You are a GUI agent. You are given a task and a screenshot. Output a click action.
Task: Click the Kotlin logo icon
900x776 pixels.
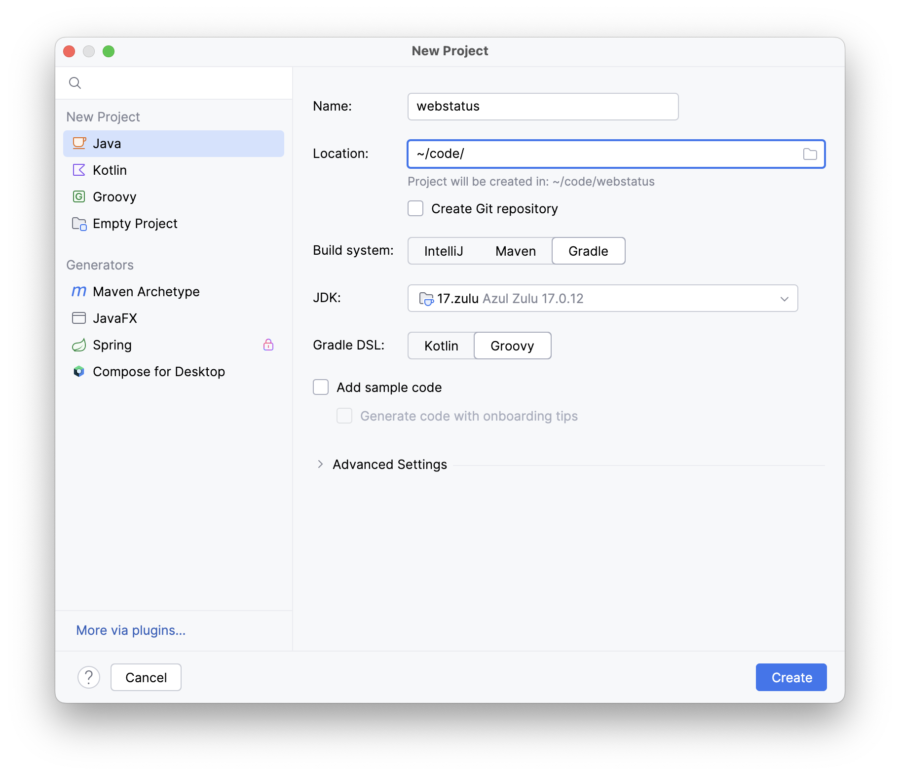coord(79,170)
